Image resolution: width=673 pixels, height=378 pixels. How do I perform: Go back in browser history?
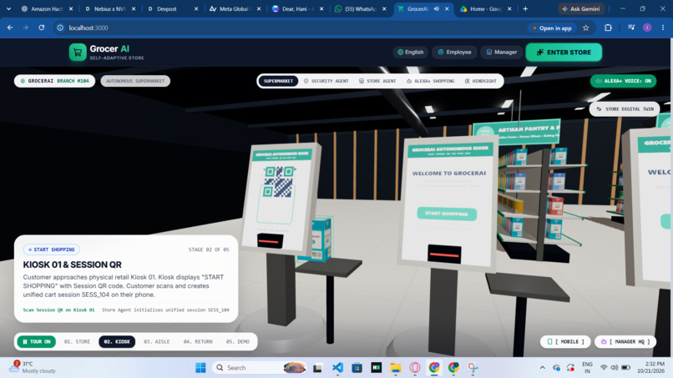pyautogui.click(x=10, y=28)
